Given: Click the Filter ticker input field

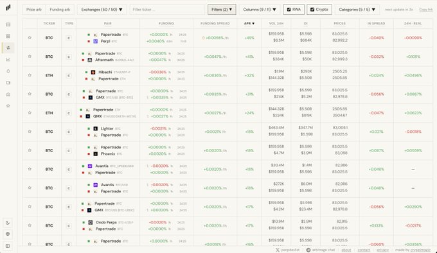Looking at the screenshot, I should [167, 10].
